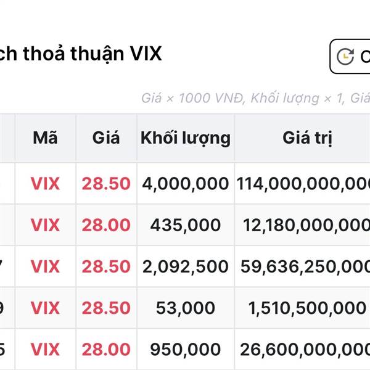Click the clock history icon button
The image size is (370, 370).
pyautogui.click(x=350, y=56)
